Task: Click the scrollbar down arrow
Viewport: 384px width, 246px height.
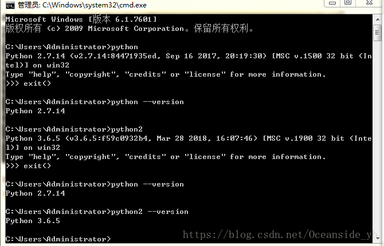Action: [x=378, y=238]
